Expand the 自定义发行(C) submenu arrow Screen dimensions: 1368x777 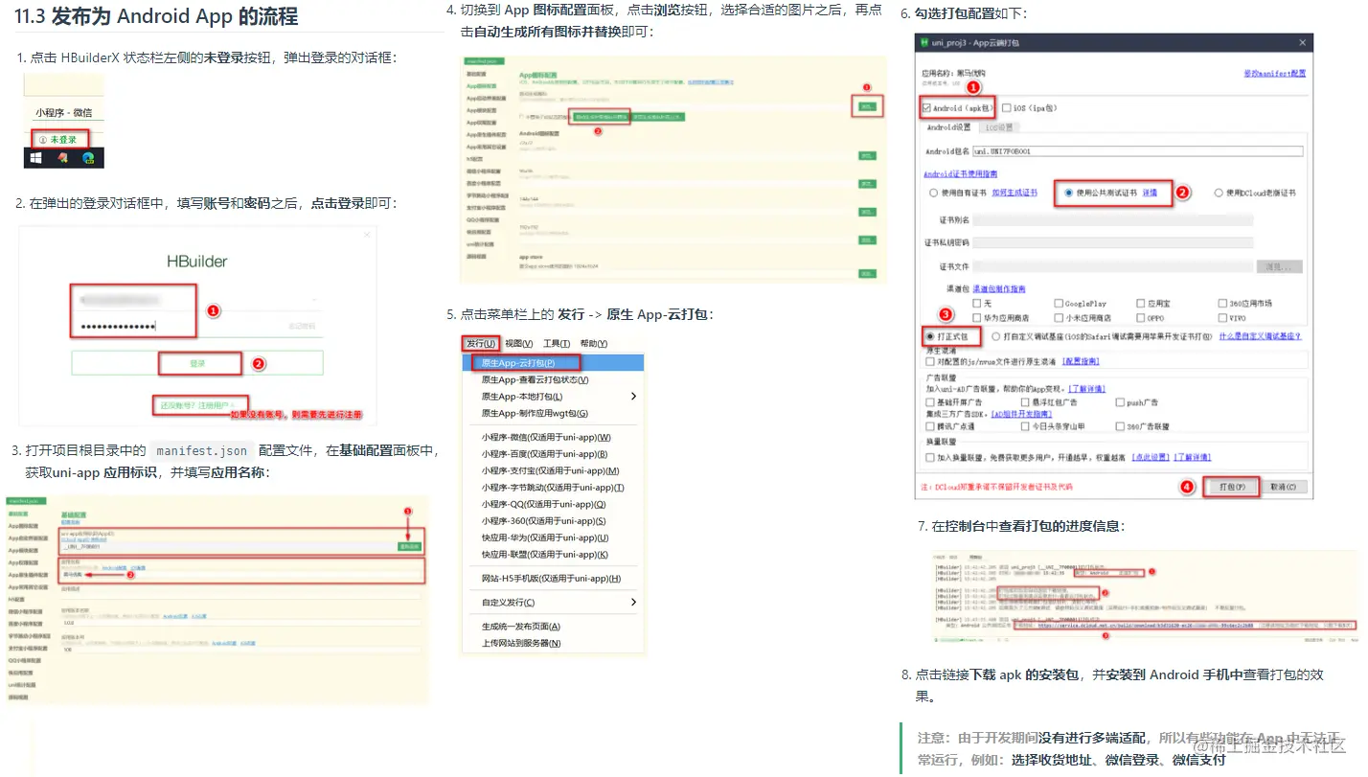pyautogui.click(x=633, y=603)
